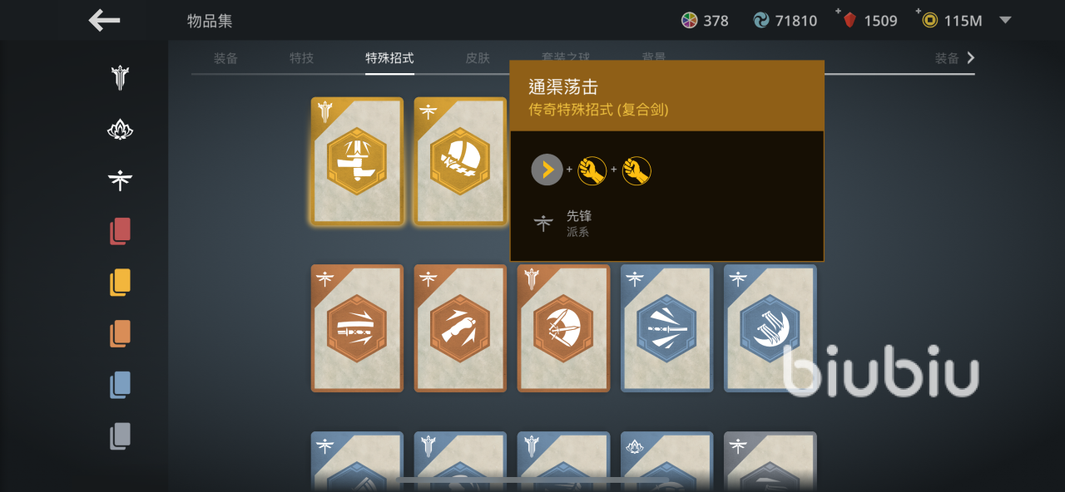The width and height of the screenshot is (1065, 492).
Task: Filter by orange rarity cards
Action: point(121,333)
